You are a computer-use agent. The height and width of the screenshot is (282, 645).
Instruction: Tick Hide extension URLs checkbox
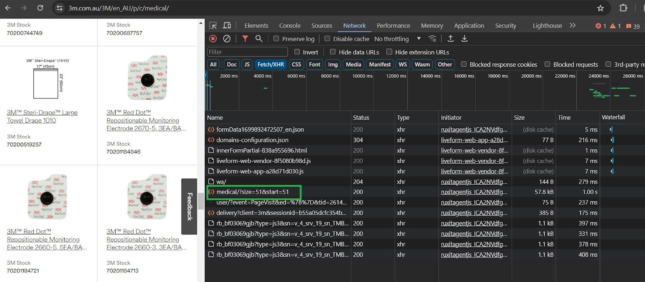[389, 52]
